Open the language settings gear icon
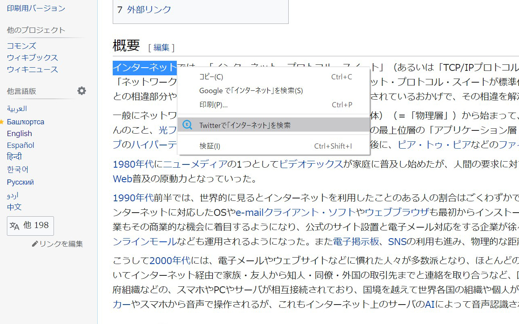The height and width of the screenshot is (324, 519). (x=82, y=91)
